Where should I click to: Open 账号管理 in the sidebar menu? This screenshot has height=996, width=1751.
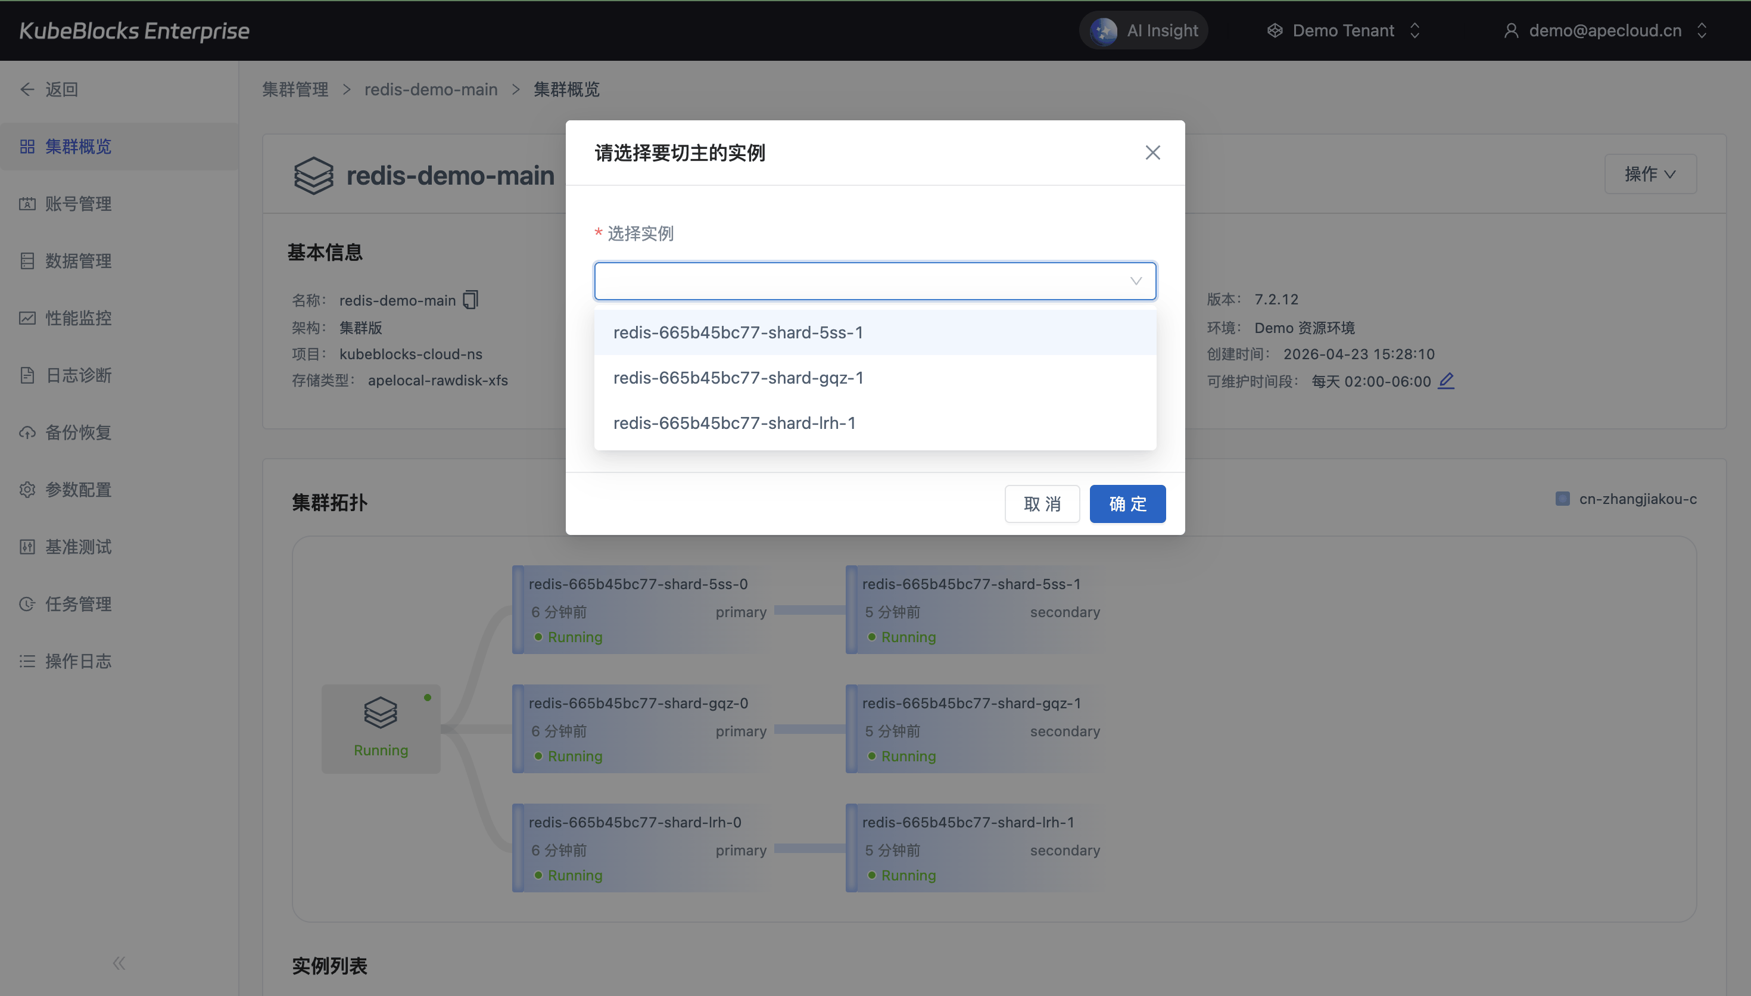(x=78, y=204)
